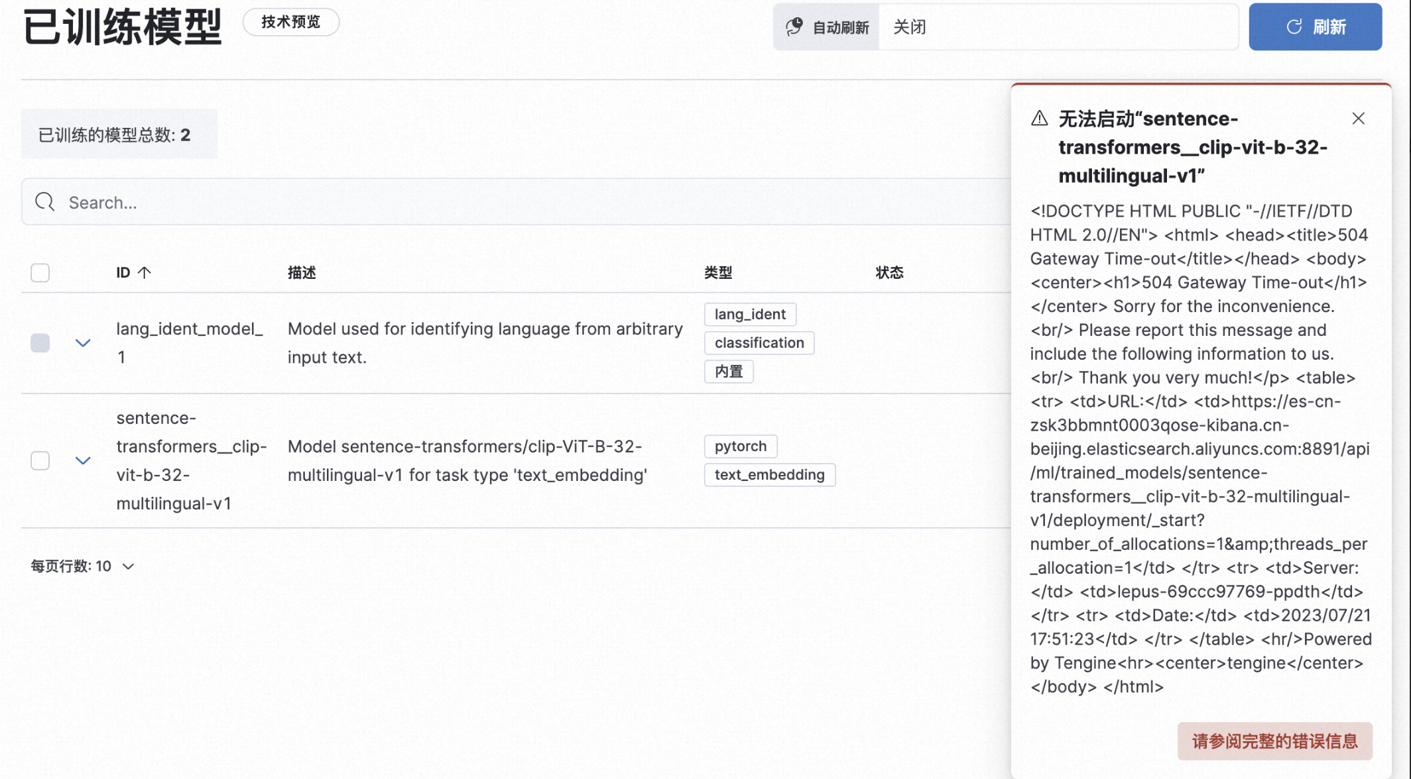This screenshot has height=779, width=1411.
Task: Click the blue 刷新 refresh button
Action: point(1315,27)
